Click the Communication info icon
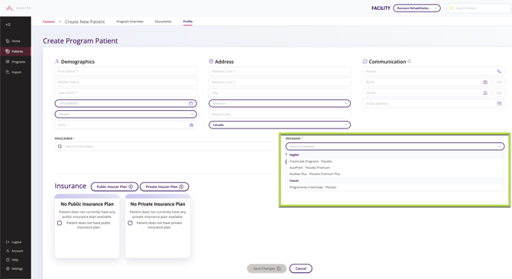This screenshot has width=512, height=279. pyautogui.click(x=409, y=61)
